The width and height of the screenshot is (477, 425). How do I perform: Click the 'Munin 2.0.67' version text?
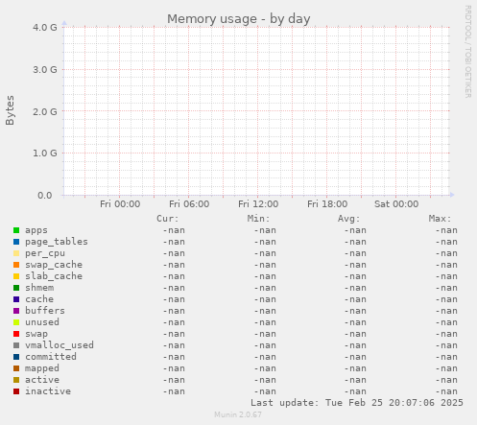[x=238, y=414]
